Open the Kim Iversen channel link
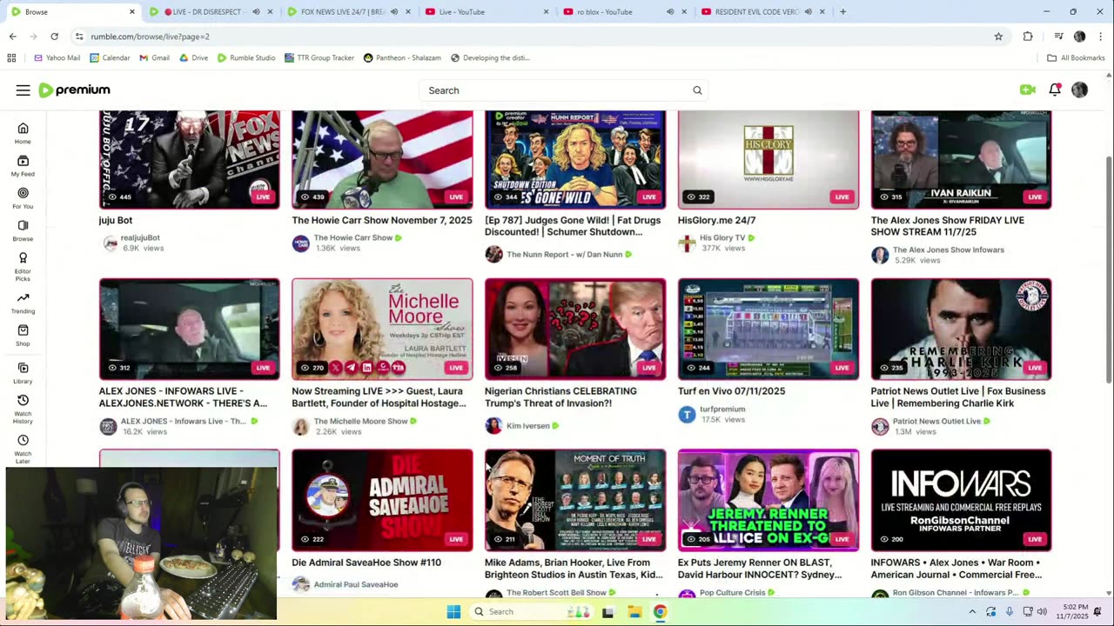This screenshot has width=1114, height=626. (527, 426)
